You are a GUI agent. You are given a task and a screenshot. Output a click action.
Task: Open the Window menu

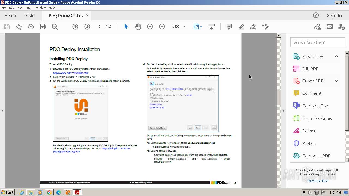click(x=40, y=8)
